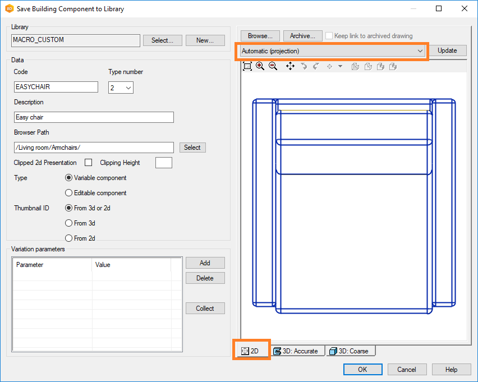Viewport: 478px width, 382px height.
Task: Click the zoom out magnifier icon
Action: point(273,66)
